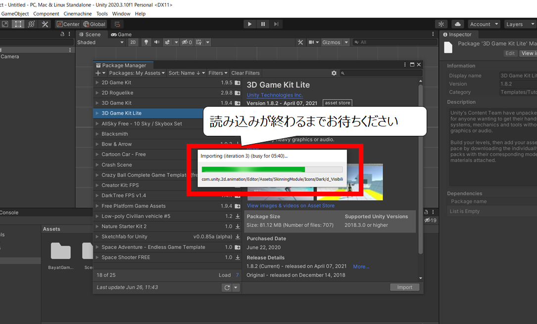Open the scene camera settings icon
Viewport: 537px width, 324px height.
pyautogui.click(x=311, y=42)
